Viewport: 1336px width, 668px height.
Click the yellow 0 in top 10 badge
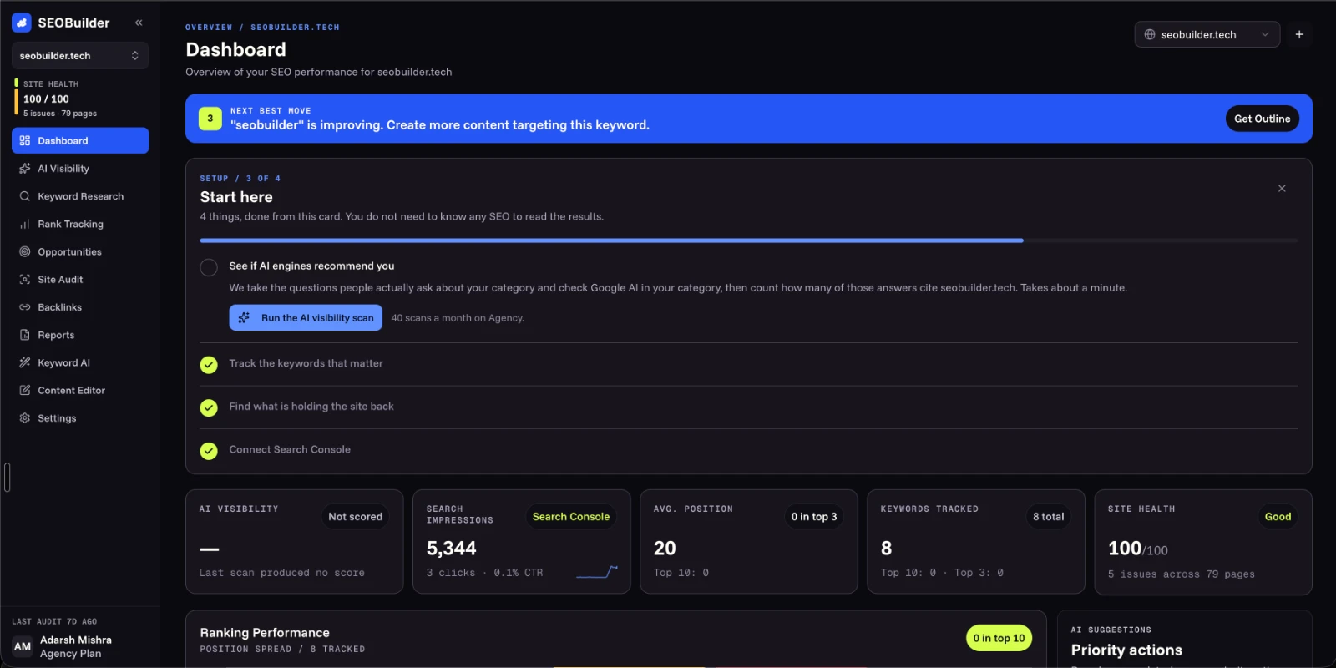point(999,638)
